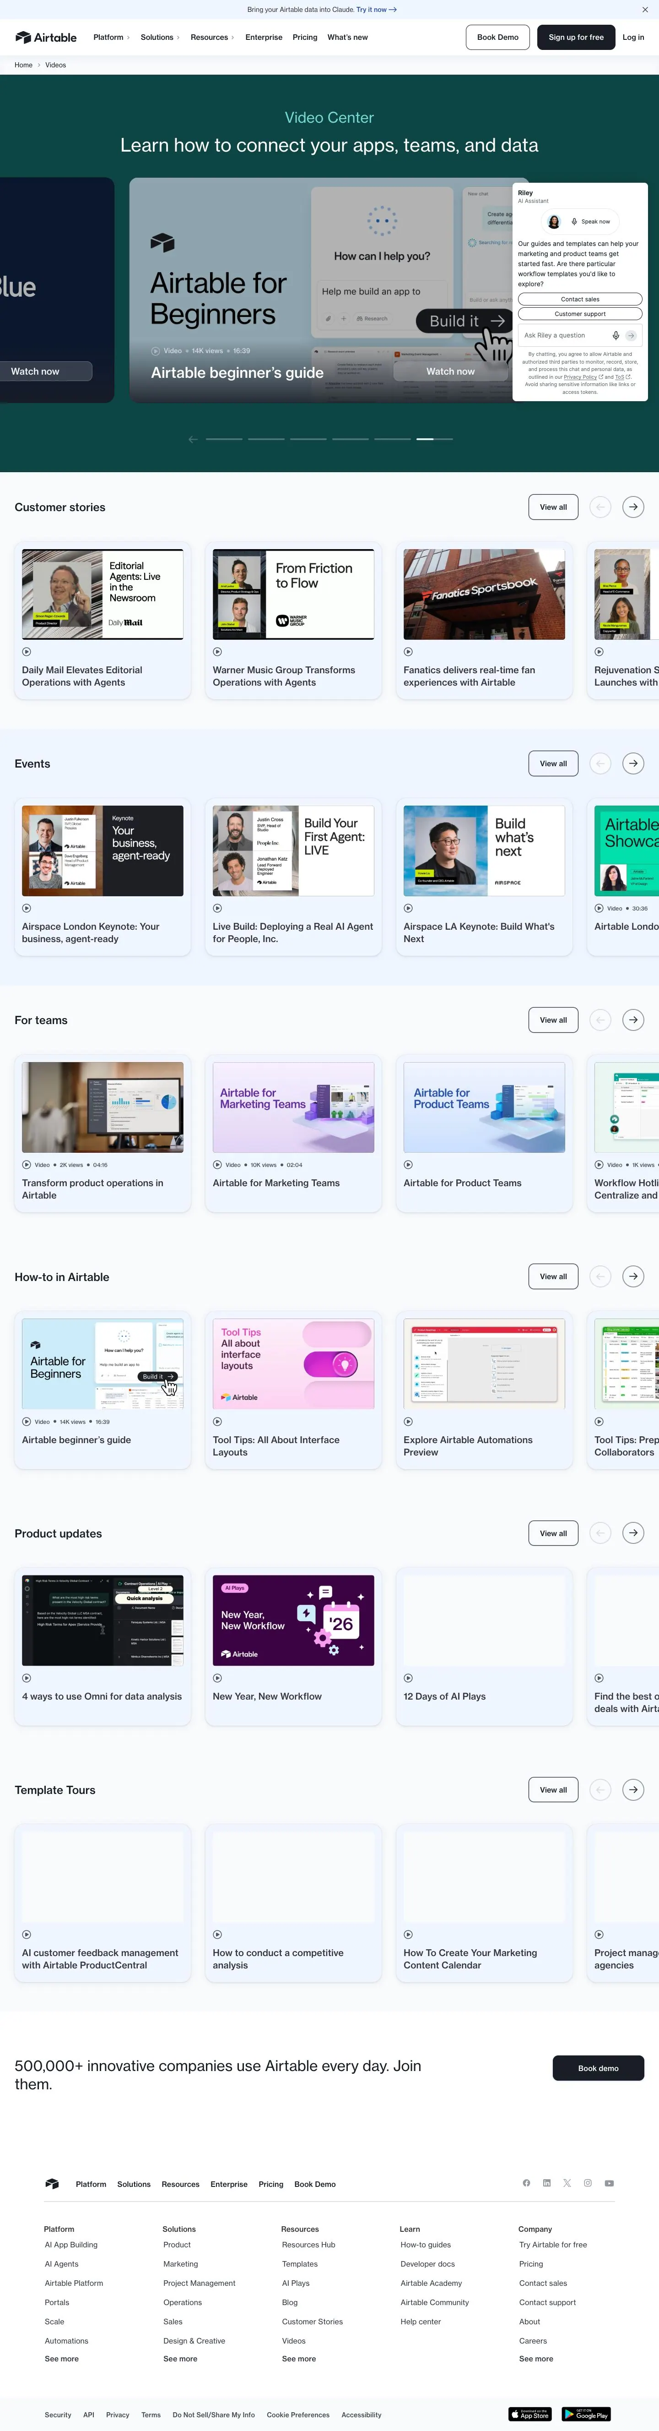The height and width of the screenshot is (2431, 659).
Task: Click the Google Play download badge
Action: [x=586, y=2414]
